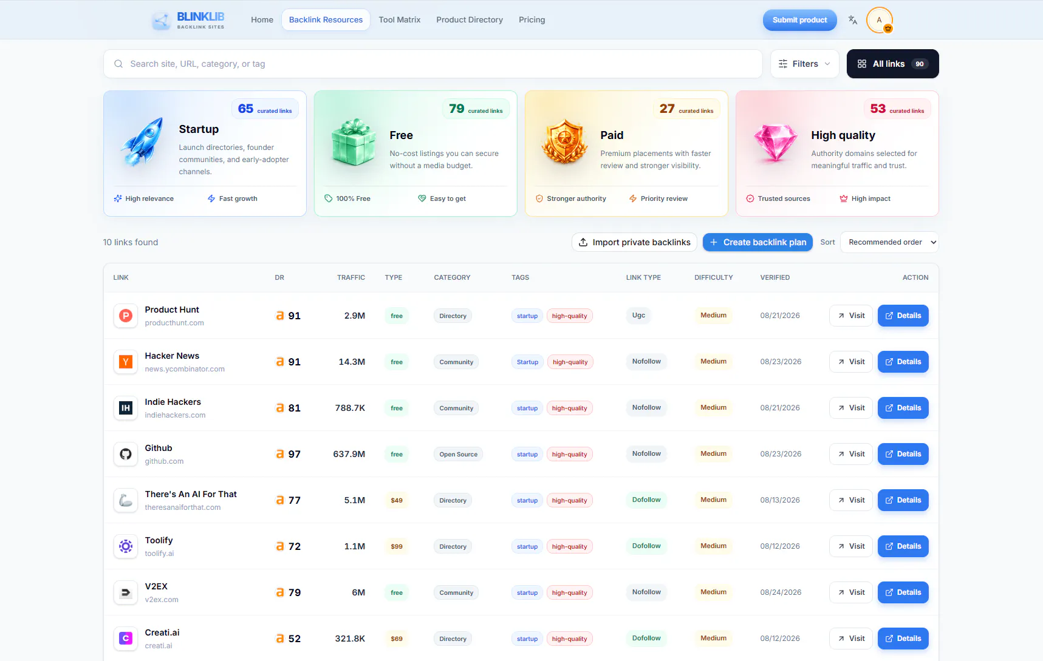
Task: Click the DR column header
Action: click(279, 277)
